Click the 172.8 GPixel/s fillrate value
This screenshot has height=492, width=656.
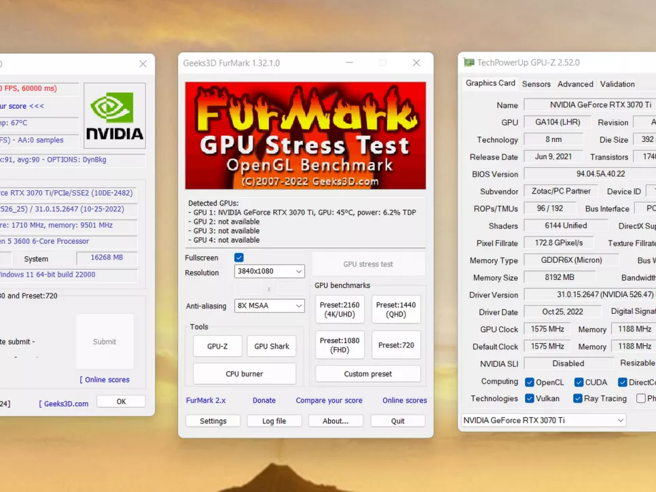coord(558,243)
